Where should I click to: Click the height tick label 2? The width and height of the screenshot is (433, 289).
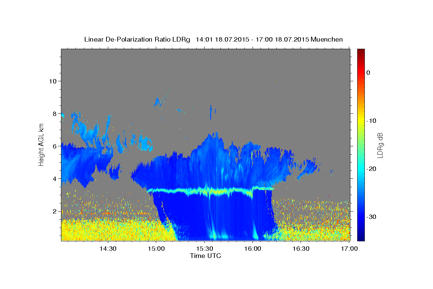tap(54, 211)
